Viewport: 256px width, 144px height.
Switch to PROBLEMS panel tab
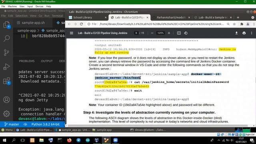[27, 61]
